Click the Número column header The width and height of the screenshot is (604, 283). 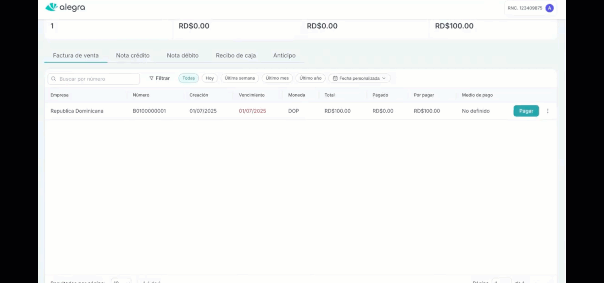141,95
